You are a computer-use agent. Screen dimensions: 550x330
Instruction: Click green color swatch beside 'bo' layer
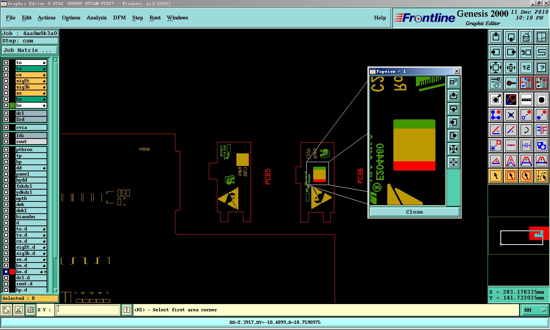[x=12, y=105]
